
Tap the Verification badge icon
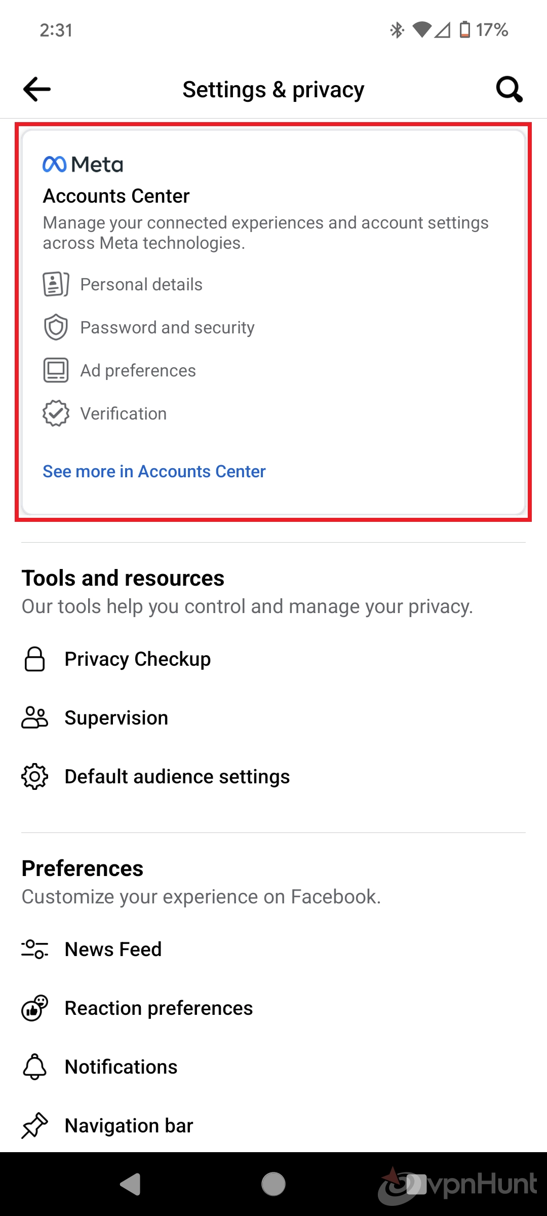56,413
